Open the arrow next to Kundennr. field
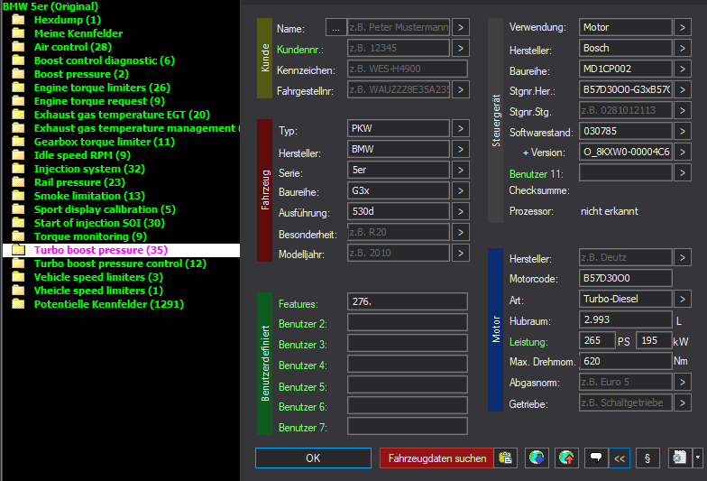 [460, 48]
